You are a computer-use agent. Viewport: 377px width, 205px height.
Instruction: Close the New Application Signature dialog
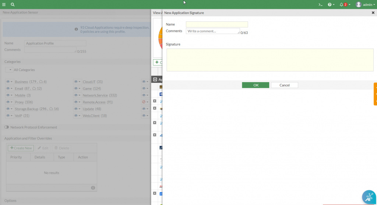[x=373, y=13]
